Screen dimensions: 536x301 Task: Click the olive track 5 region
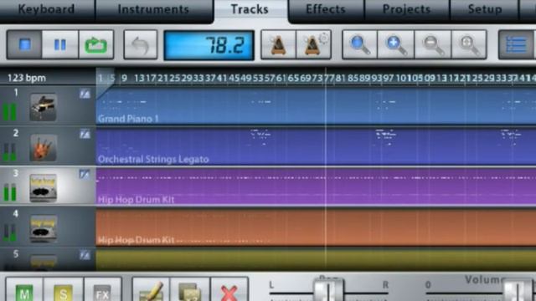point(316,259)
